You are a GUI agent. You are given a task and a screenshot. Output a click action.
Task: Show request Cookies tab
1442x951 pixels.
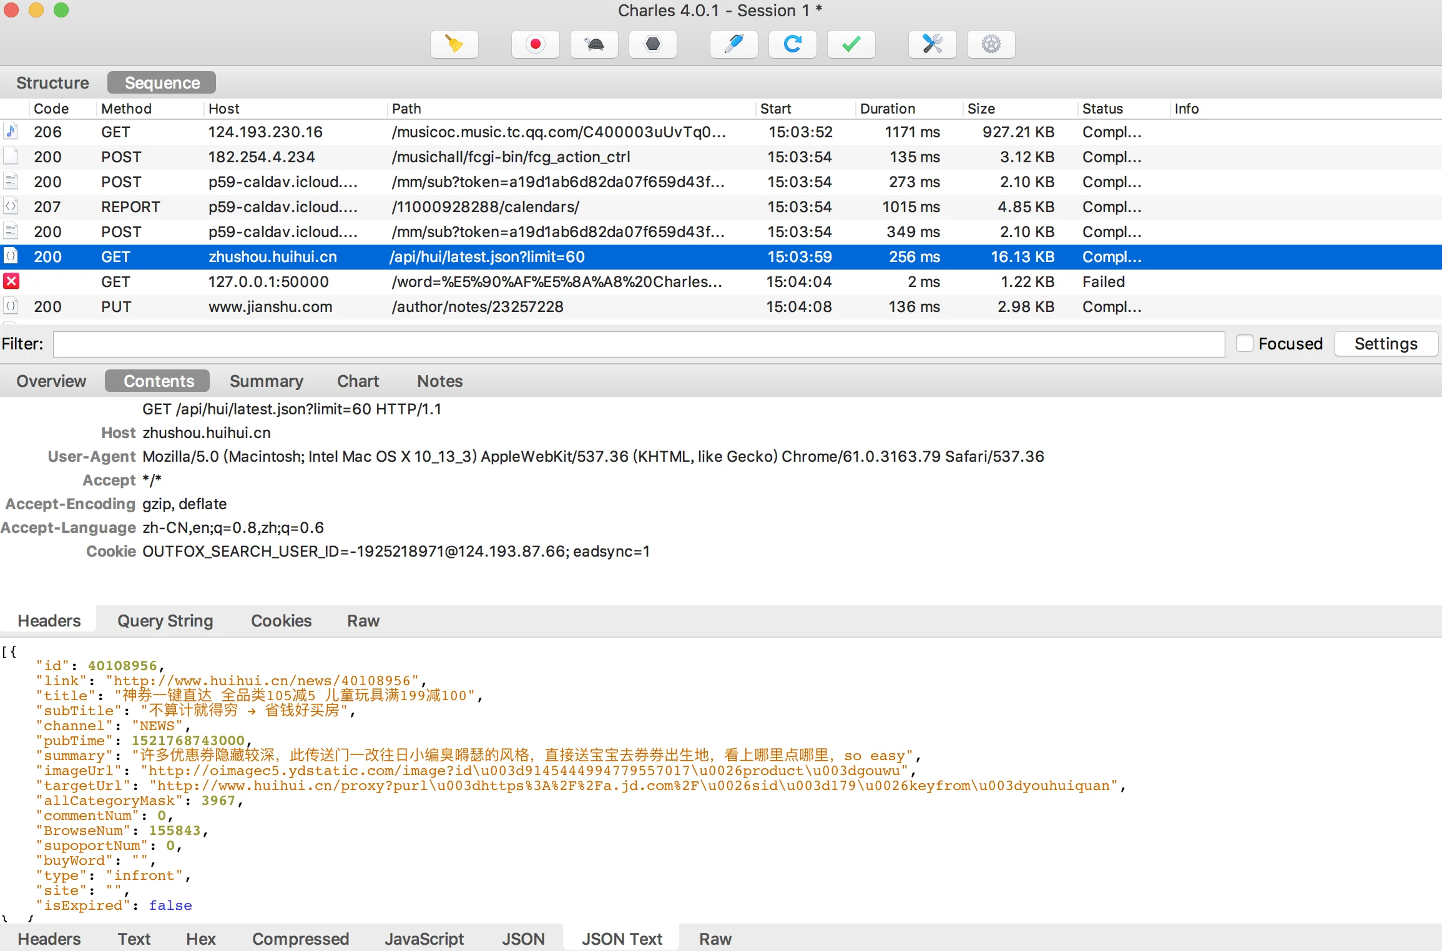281,621
